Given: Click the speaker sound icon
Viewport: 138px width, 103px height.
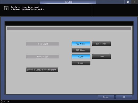Looking at the screenshot, I should [128, 2].
